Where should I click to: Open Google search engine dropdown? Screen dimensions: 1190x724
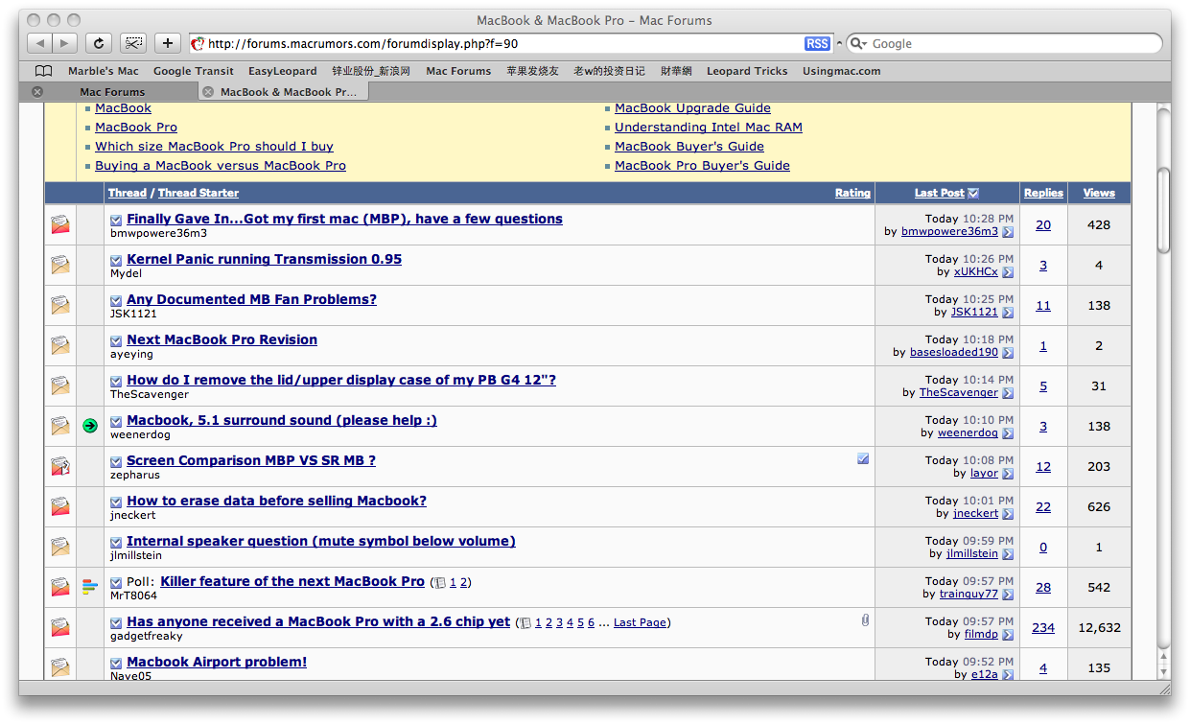(x=859, y=43)
